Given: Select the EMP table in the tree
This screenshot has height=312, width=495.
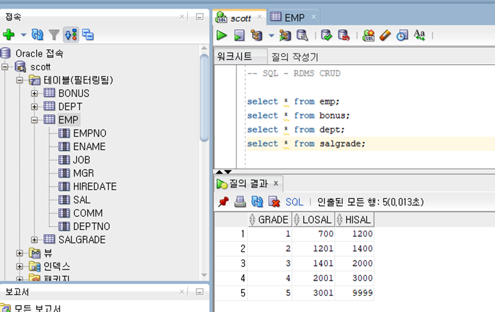Looking at the screenshot, I should 68,120.
